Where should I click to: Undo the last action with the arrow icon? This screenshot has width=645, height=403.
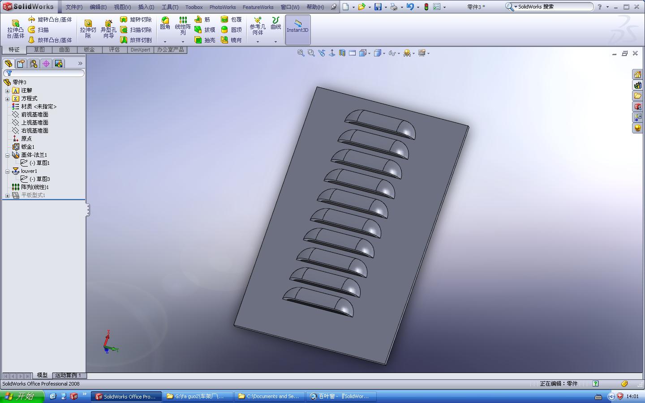pyautogui.click(x=410, y=7)
